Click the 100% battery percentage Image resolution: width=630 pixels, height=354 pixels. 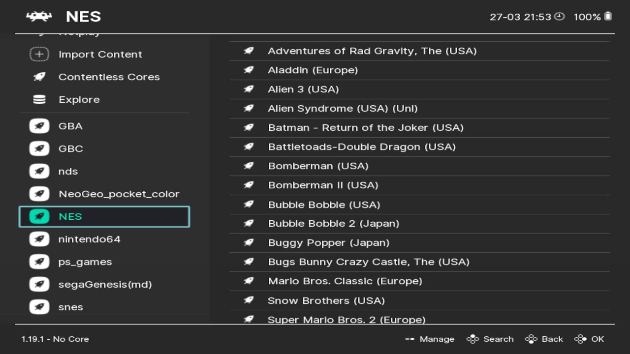(587, 17)
